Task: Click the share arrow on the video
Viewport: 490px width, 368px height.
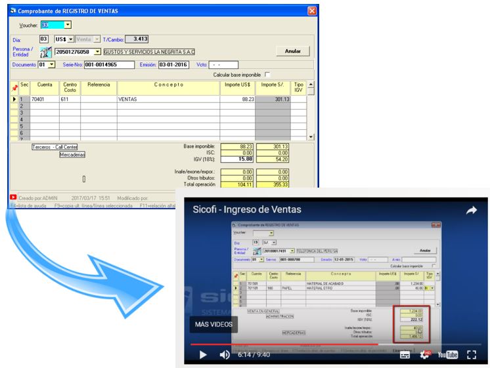Action: pyautogui.click(x=471, y=211)
